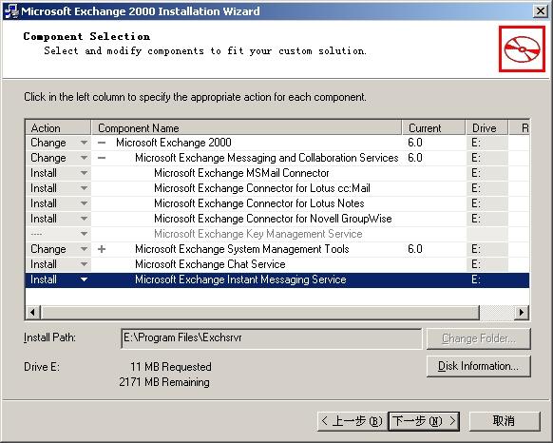The image size is (553, 443).
Task: Click the red CD setup icon
Action: tap(522, 48)
